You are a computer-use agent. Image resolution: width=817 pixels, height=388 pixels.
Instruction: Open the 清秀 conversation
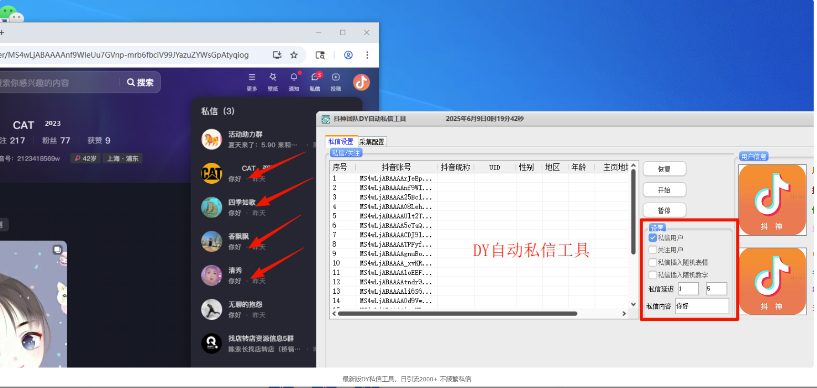[x=257, y=275]
